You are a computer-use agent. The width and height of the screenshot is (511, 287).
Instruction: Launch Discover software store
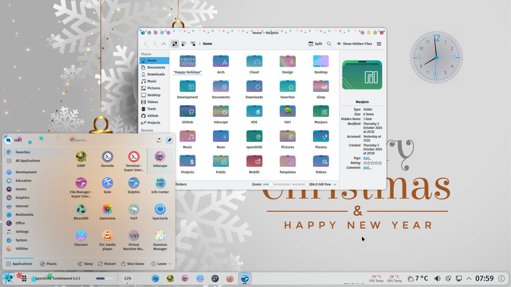pyautogui.click(x=81, y=238)
